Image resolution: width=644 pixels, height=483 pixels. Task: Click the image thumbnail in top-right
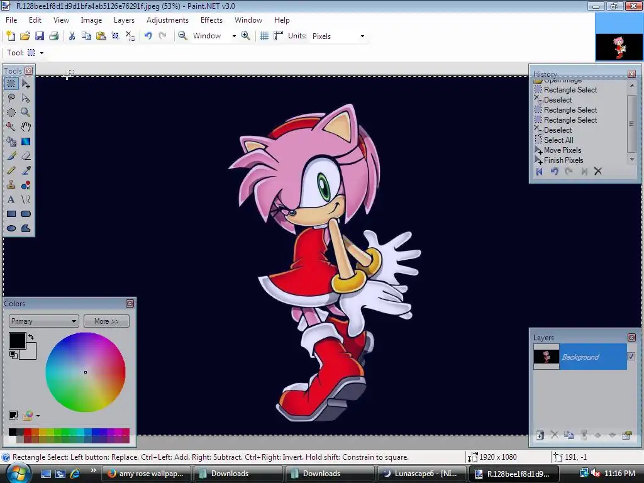click(x=619, y=47)
